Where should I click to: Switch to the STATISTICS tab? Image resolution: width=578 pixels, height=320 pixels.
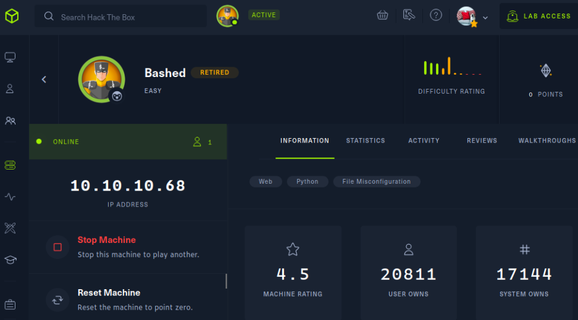click(366, 141)
